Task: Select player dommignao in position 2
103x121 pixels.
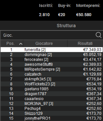Action: tap(51, 55)
